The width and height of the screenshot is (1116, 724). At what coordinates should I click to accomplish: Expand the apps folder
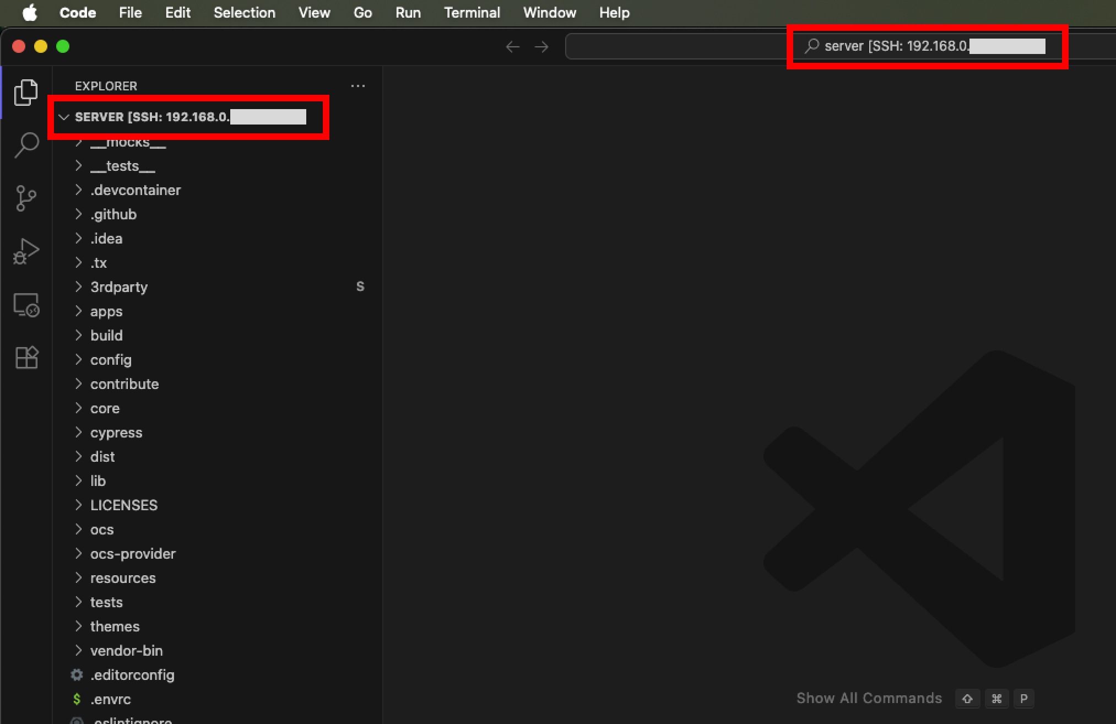coord(106,311)
